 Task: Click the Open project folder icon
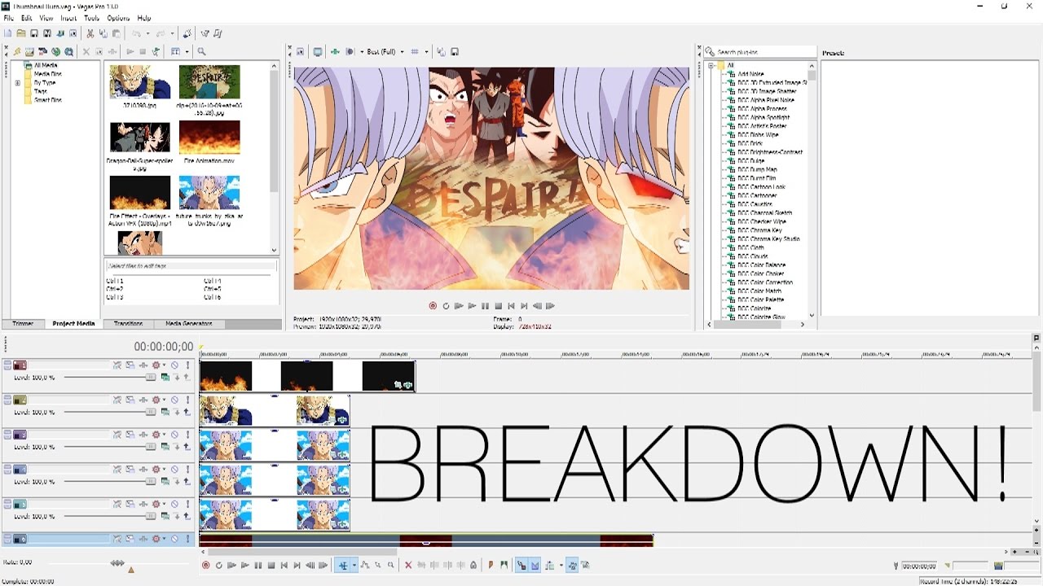click(20, 33)
